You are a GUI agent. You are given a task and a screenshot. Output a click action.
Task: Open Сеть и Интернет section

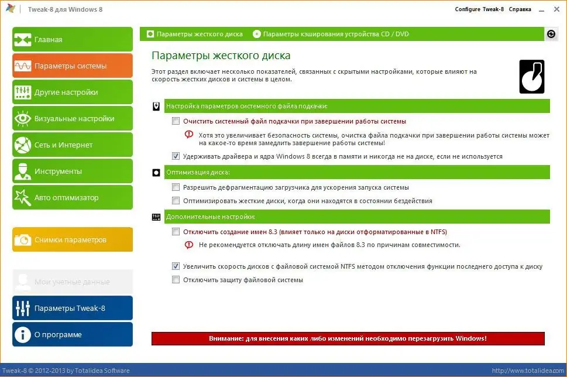73,145
